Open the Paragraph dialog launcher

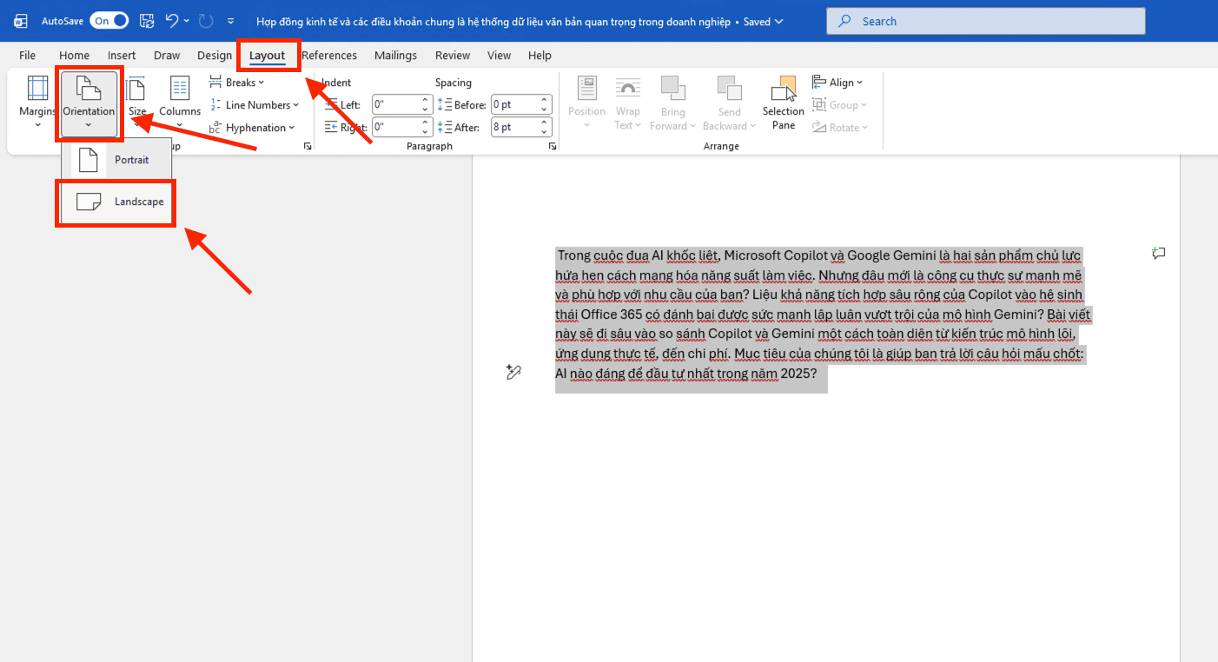[x=553, y=147]
